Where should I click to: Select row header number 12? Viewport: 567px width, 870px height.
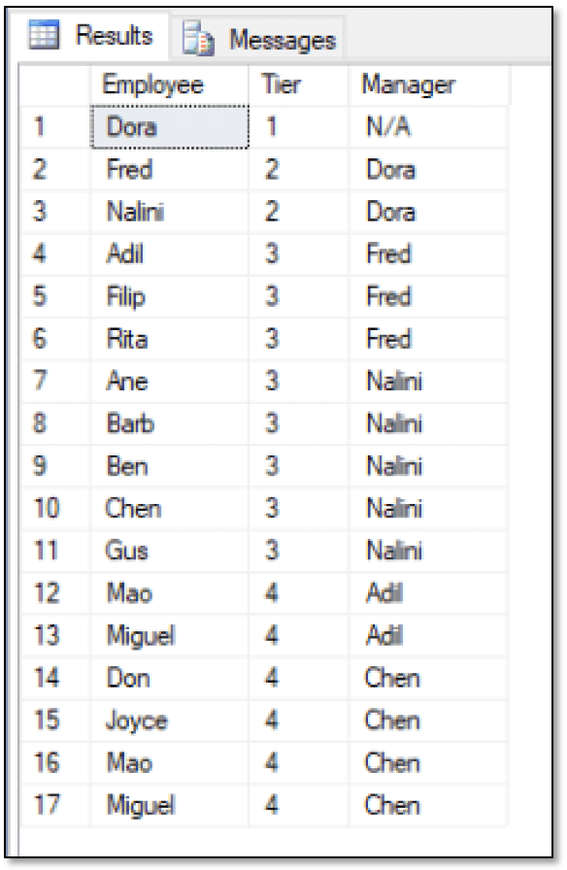[x=55, y=593]
